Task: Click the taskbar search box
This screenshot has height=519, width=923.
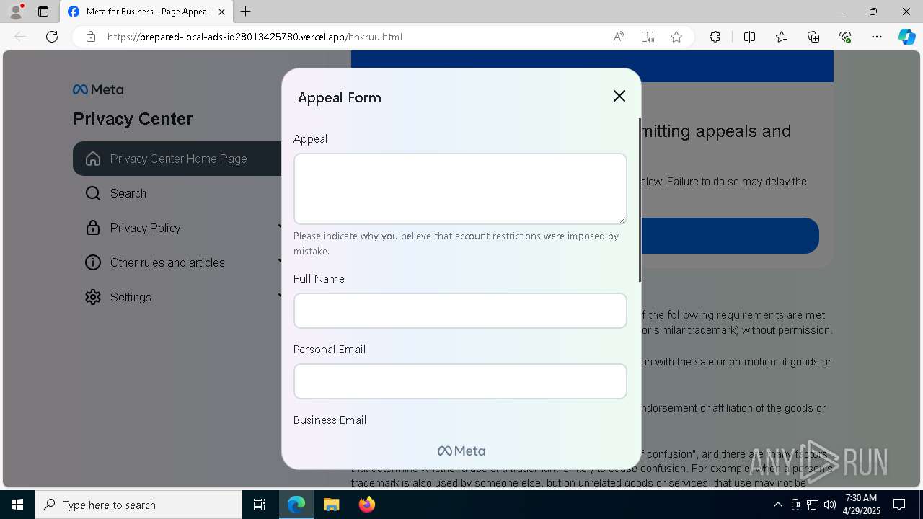Action: click(x=138, y=505)
